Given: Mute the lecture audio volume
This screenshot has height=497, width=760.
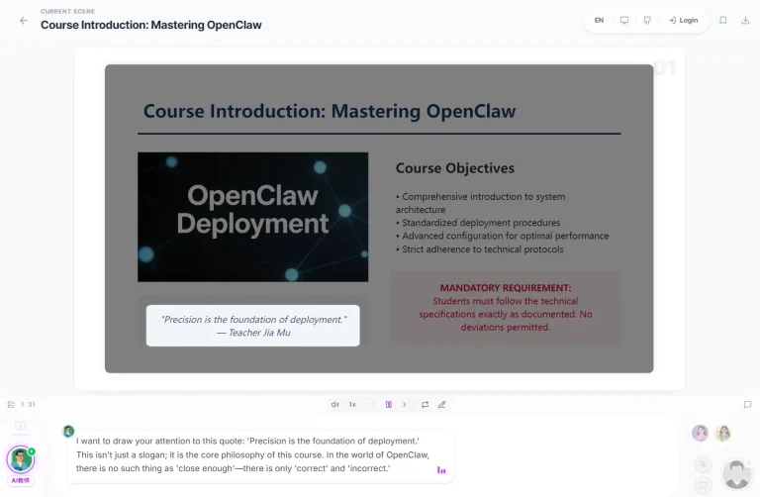Looking at the screenshot, I should (x=334, y=404).
